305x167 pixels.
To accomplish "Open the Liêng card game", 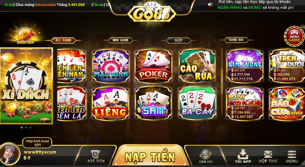I will 111,104.
